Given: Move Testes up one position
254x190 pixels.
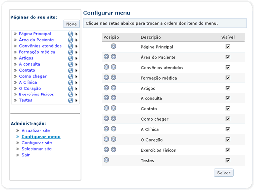Looking at the screenshot, I should 106,160.
